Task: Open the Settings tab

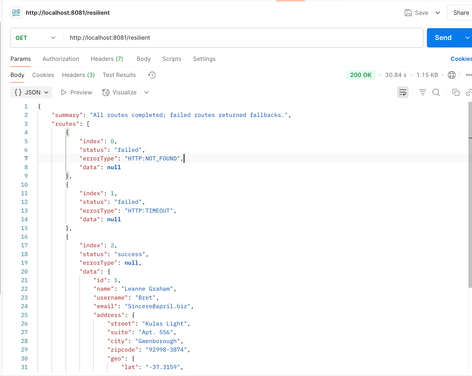Action: point(204,59)
